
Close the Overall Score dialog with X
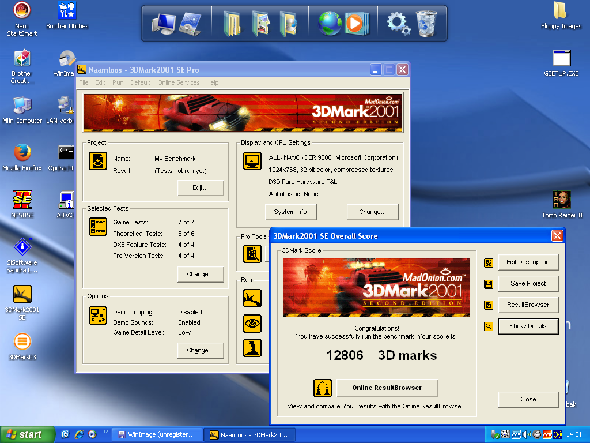(x=557, y=236)
